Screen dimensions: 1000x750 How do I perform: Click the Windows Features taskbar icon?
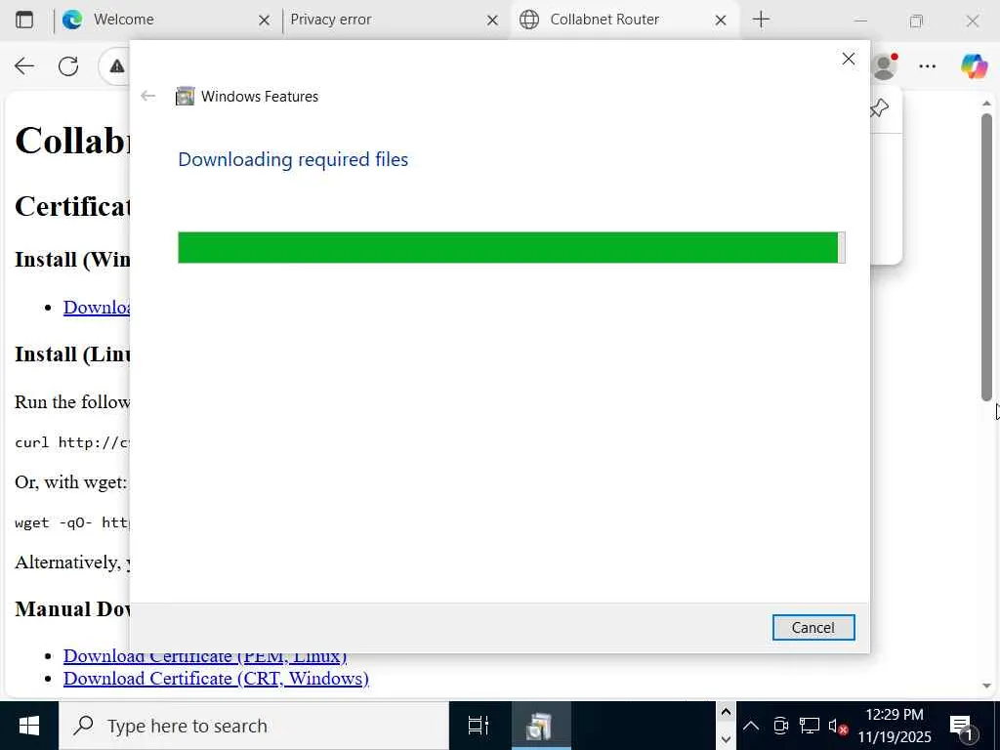tap(539, 726)
